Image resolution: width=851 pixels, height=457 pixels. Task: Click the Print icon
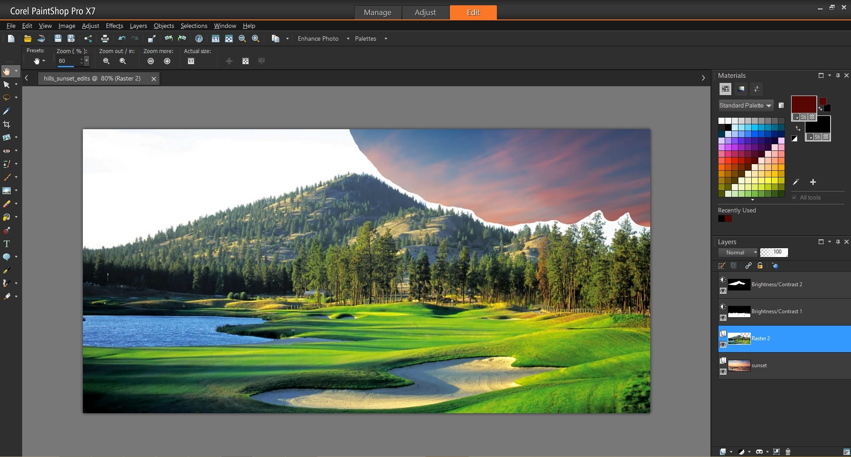click(105, 38)
